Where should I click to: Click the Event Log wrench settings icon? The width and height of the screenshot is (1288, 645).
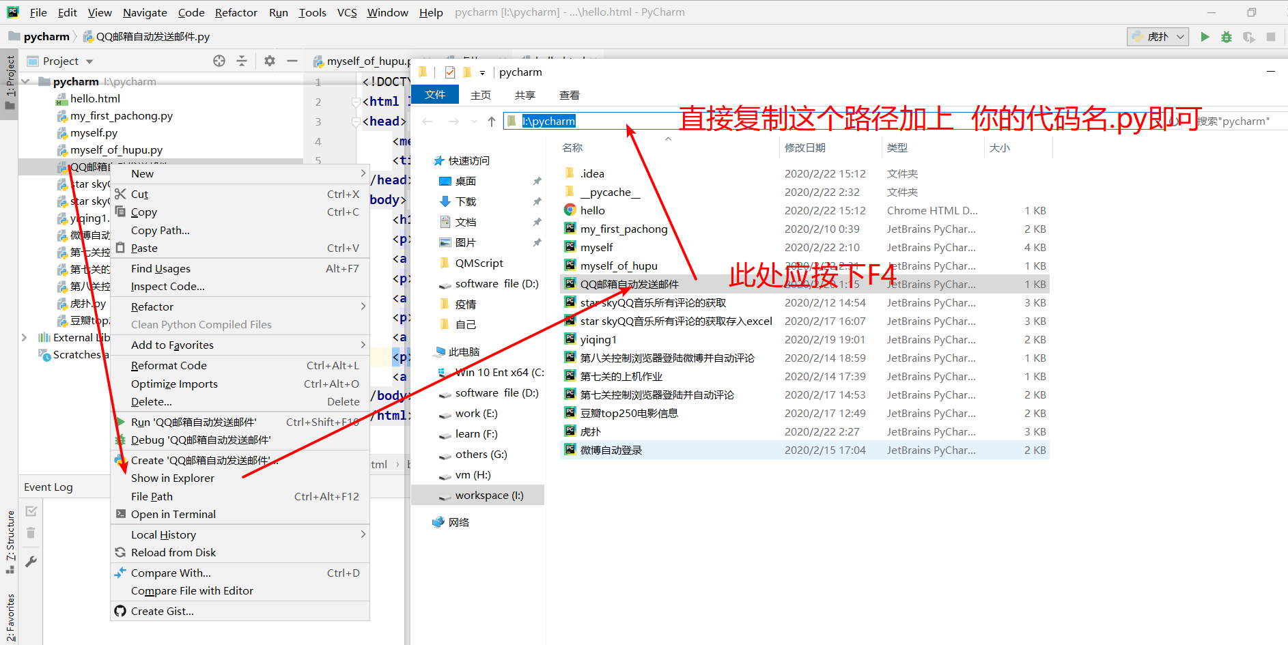31,561
